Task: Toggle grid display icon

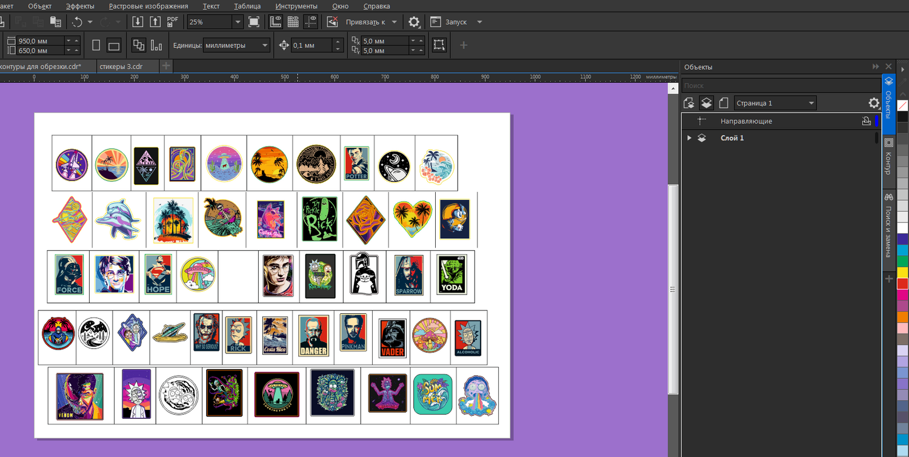Action: click(x=293, y=22)
